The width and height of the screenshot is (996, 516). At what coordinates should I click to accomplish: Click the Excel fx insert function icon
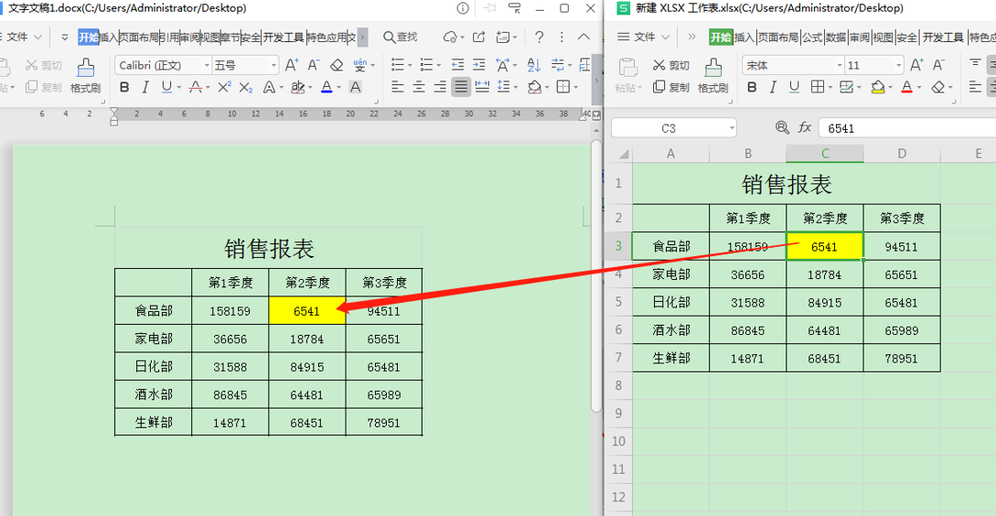pos(805,128)
